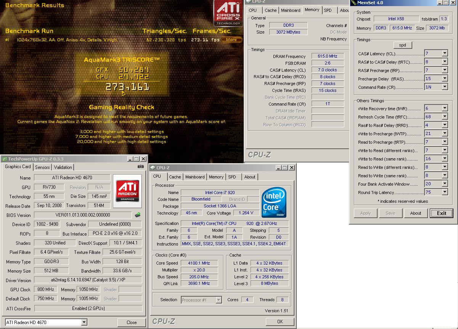
Task: Select Mainboard tab in the CPU-Z memory window
Action: click(x=291, y=10)
